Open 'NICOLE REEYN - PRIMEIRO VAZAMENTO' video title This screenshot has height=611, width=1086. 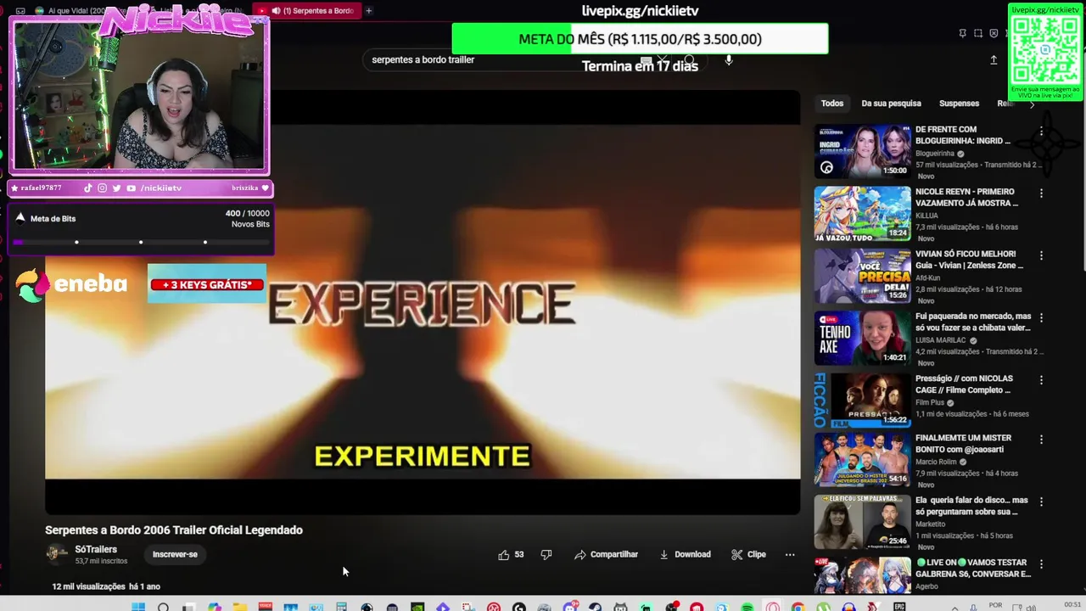966,198
